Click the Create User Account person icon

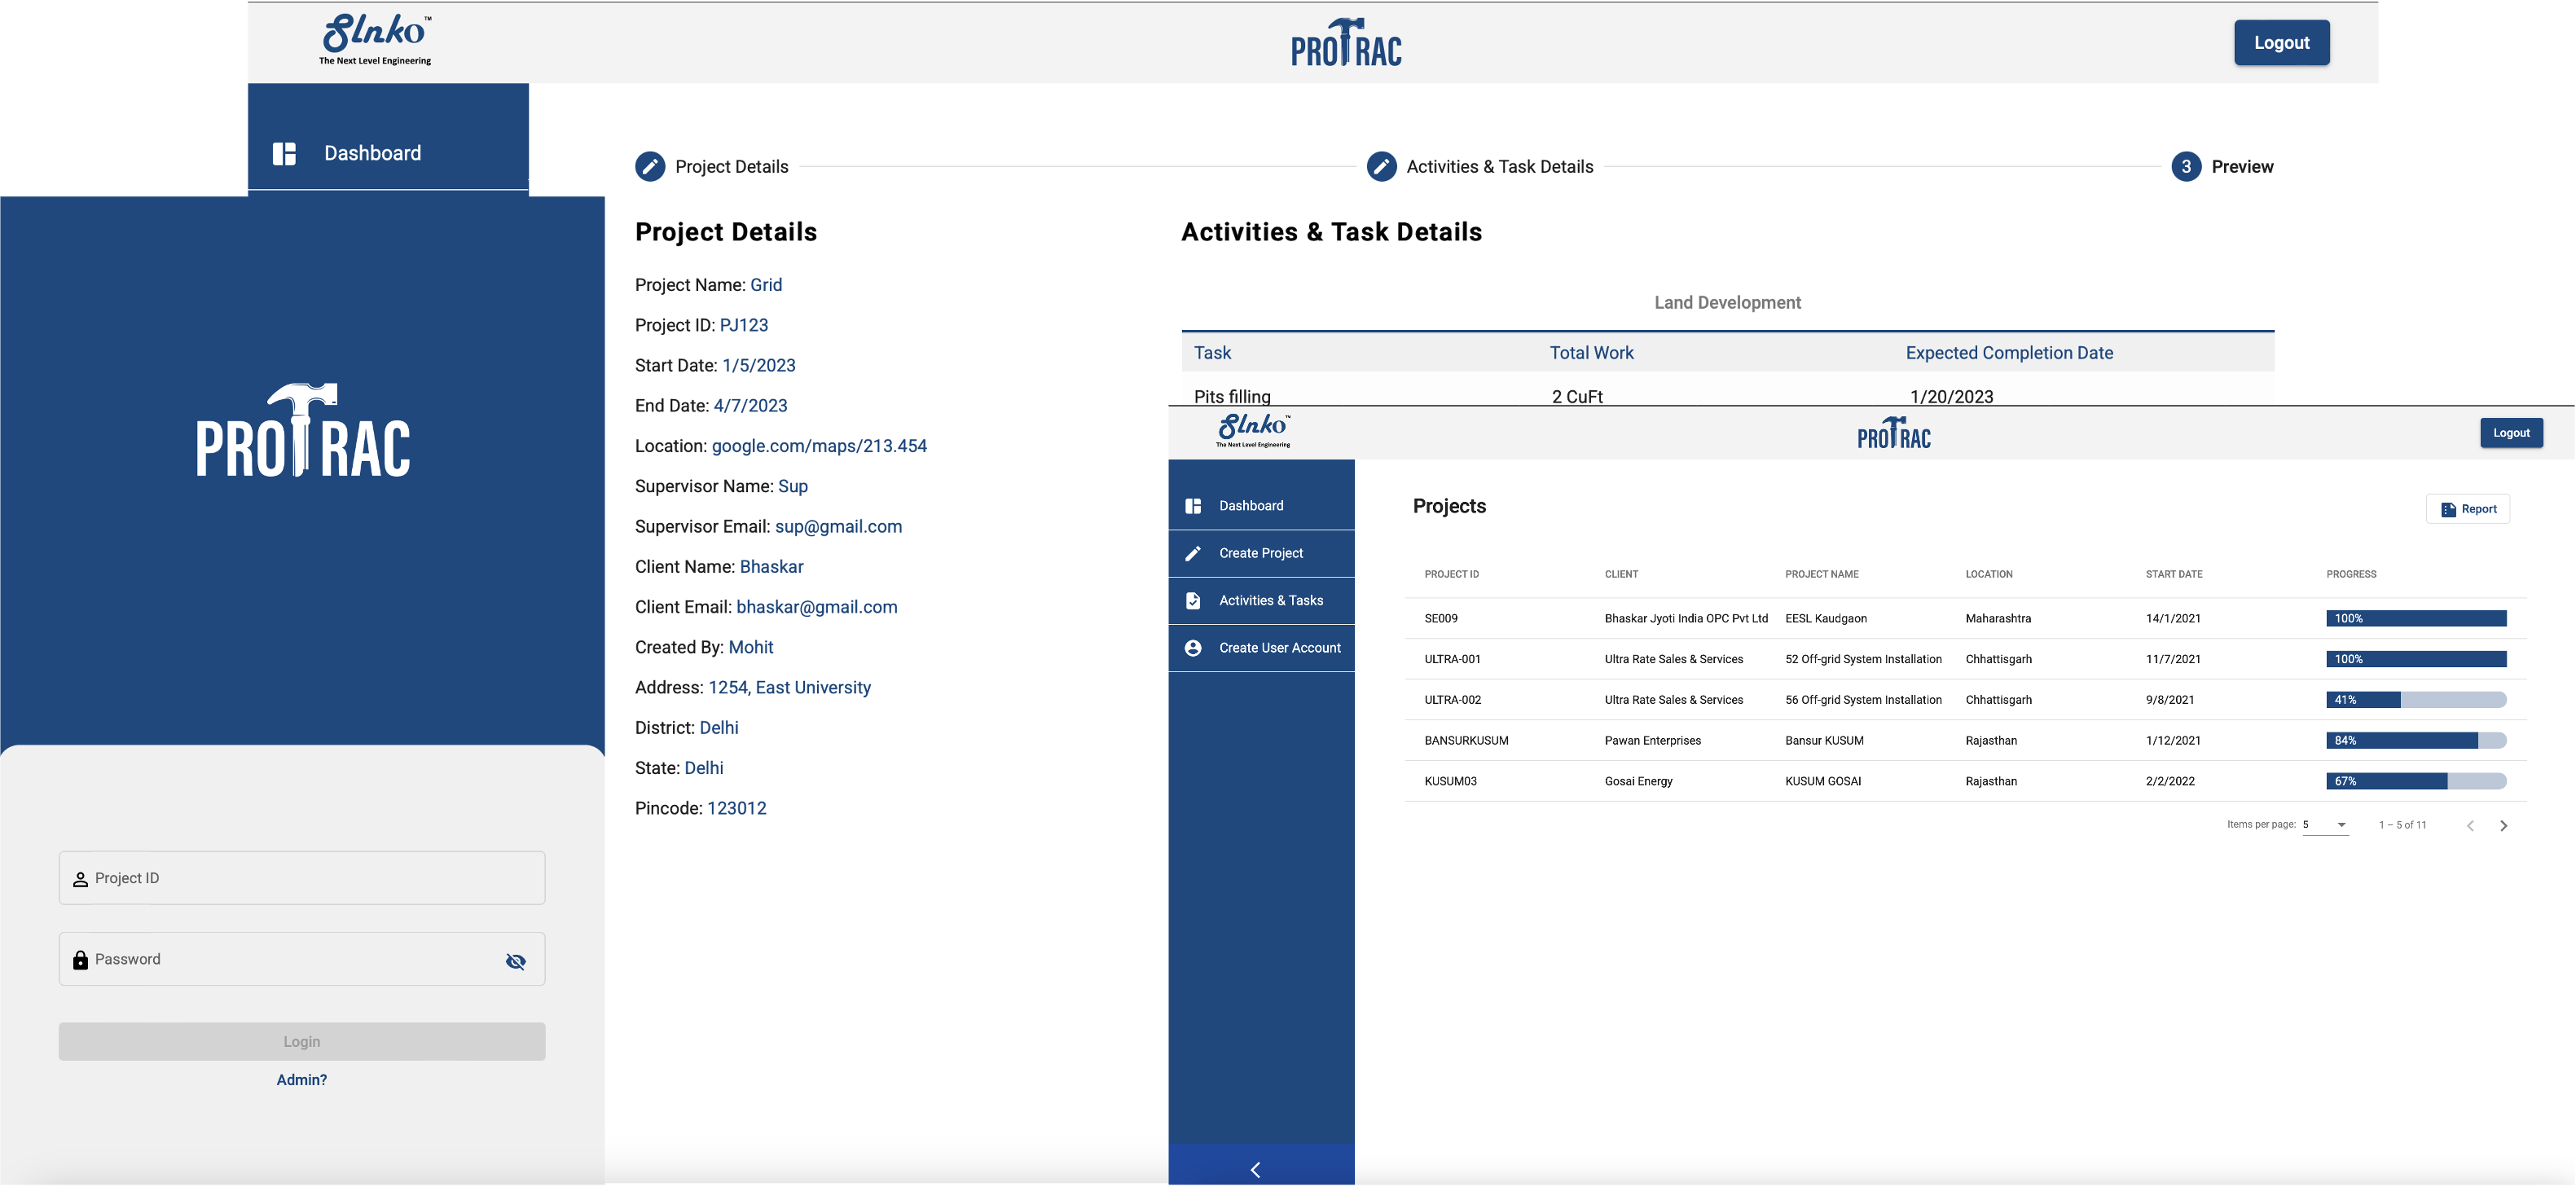pyautogui.click(x=1193, y=648)
